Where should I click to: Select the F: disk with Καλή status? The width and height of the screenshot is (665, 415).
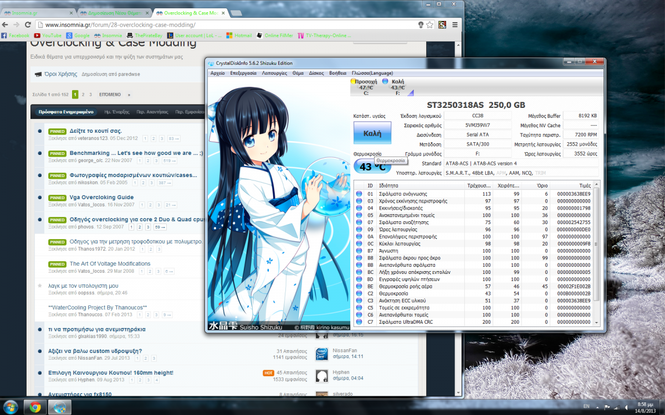click(x=397, y=87)
